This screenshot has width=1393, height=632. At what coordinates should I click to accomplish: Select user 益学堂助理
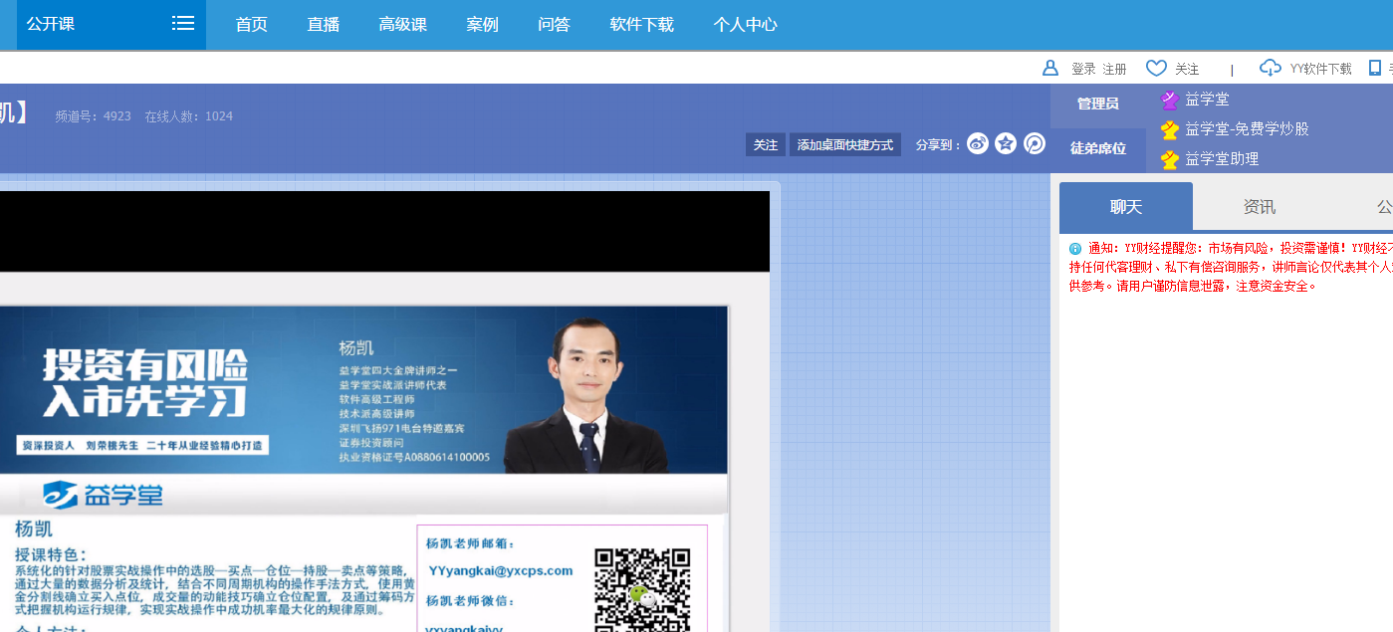(x=1222, y=159)
